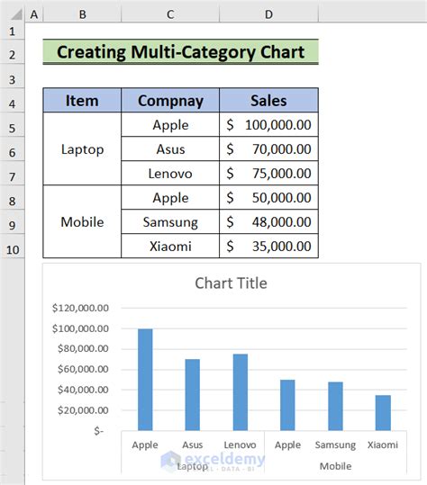Click the Laptop Apple bar in chart
Image resolution: width=427 pixels, height=485 pixels.
coord(145,380)
